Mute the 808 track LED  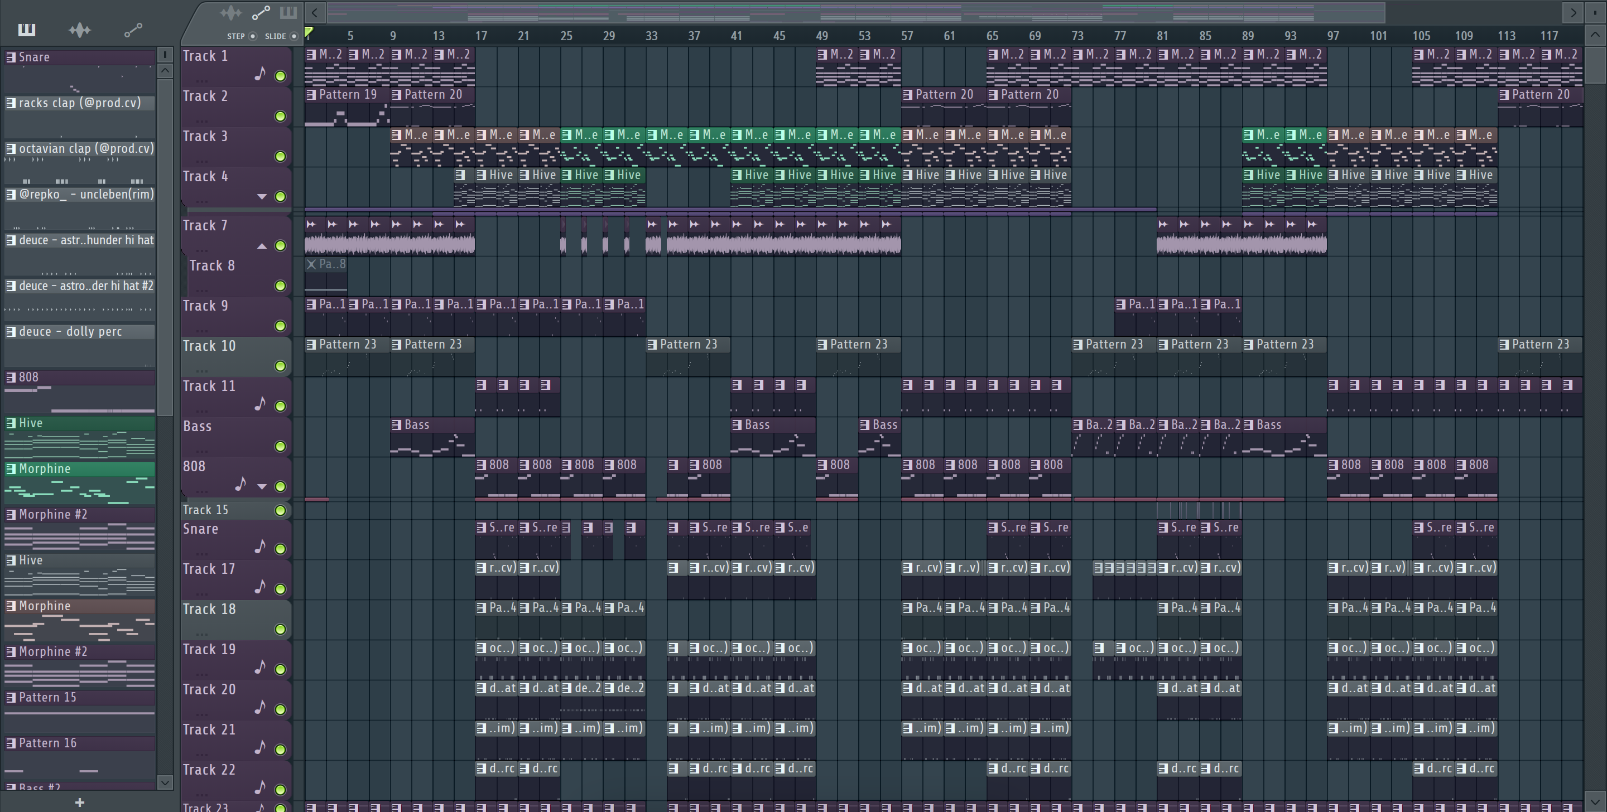pos(281,486)
